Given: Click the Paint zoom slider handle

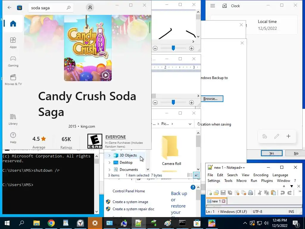Looking at the screenshot, I should tap(173, 48).
